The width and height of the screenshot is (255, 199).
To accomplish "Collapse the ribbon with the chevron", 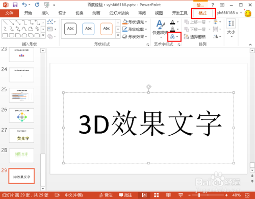I will tap(250, 44).
